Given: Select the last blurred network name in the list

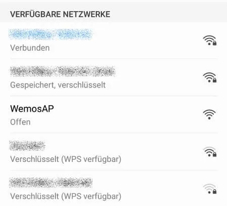Looking at the screenshot, I should (51, 183).
